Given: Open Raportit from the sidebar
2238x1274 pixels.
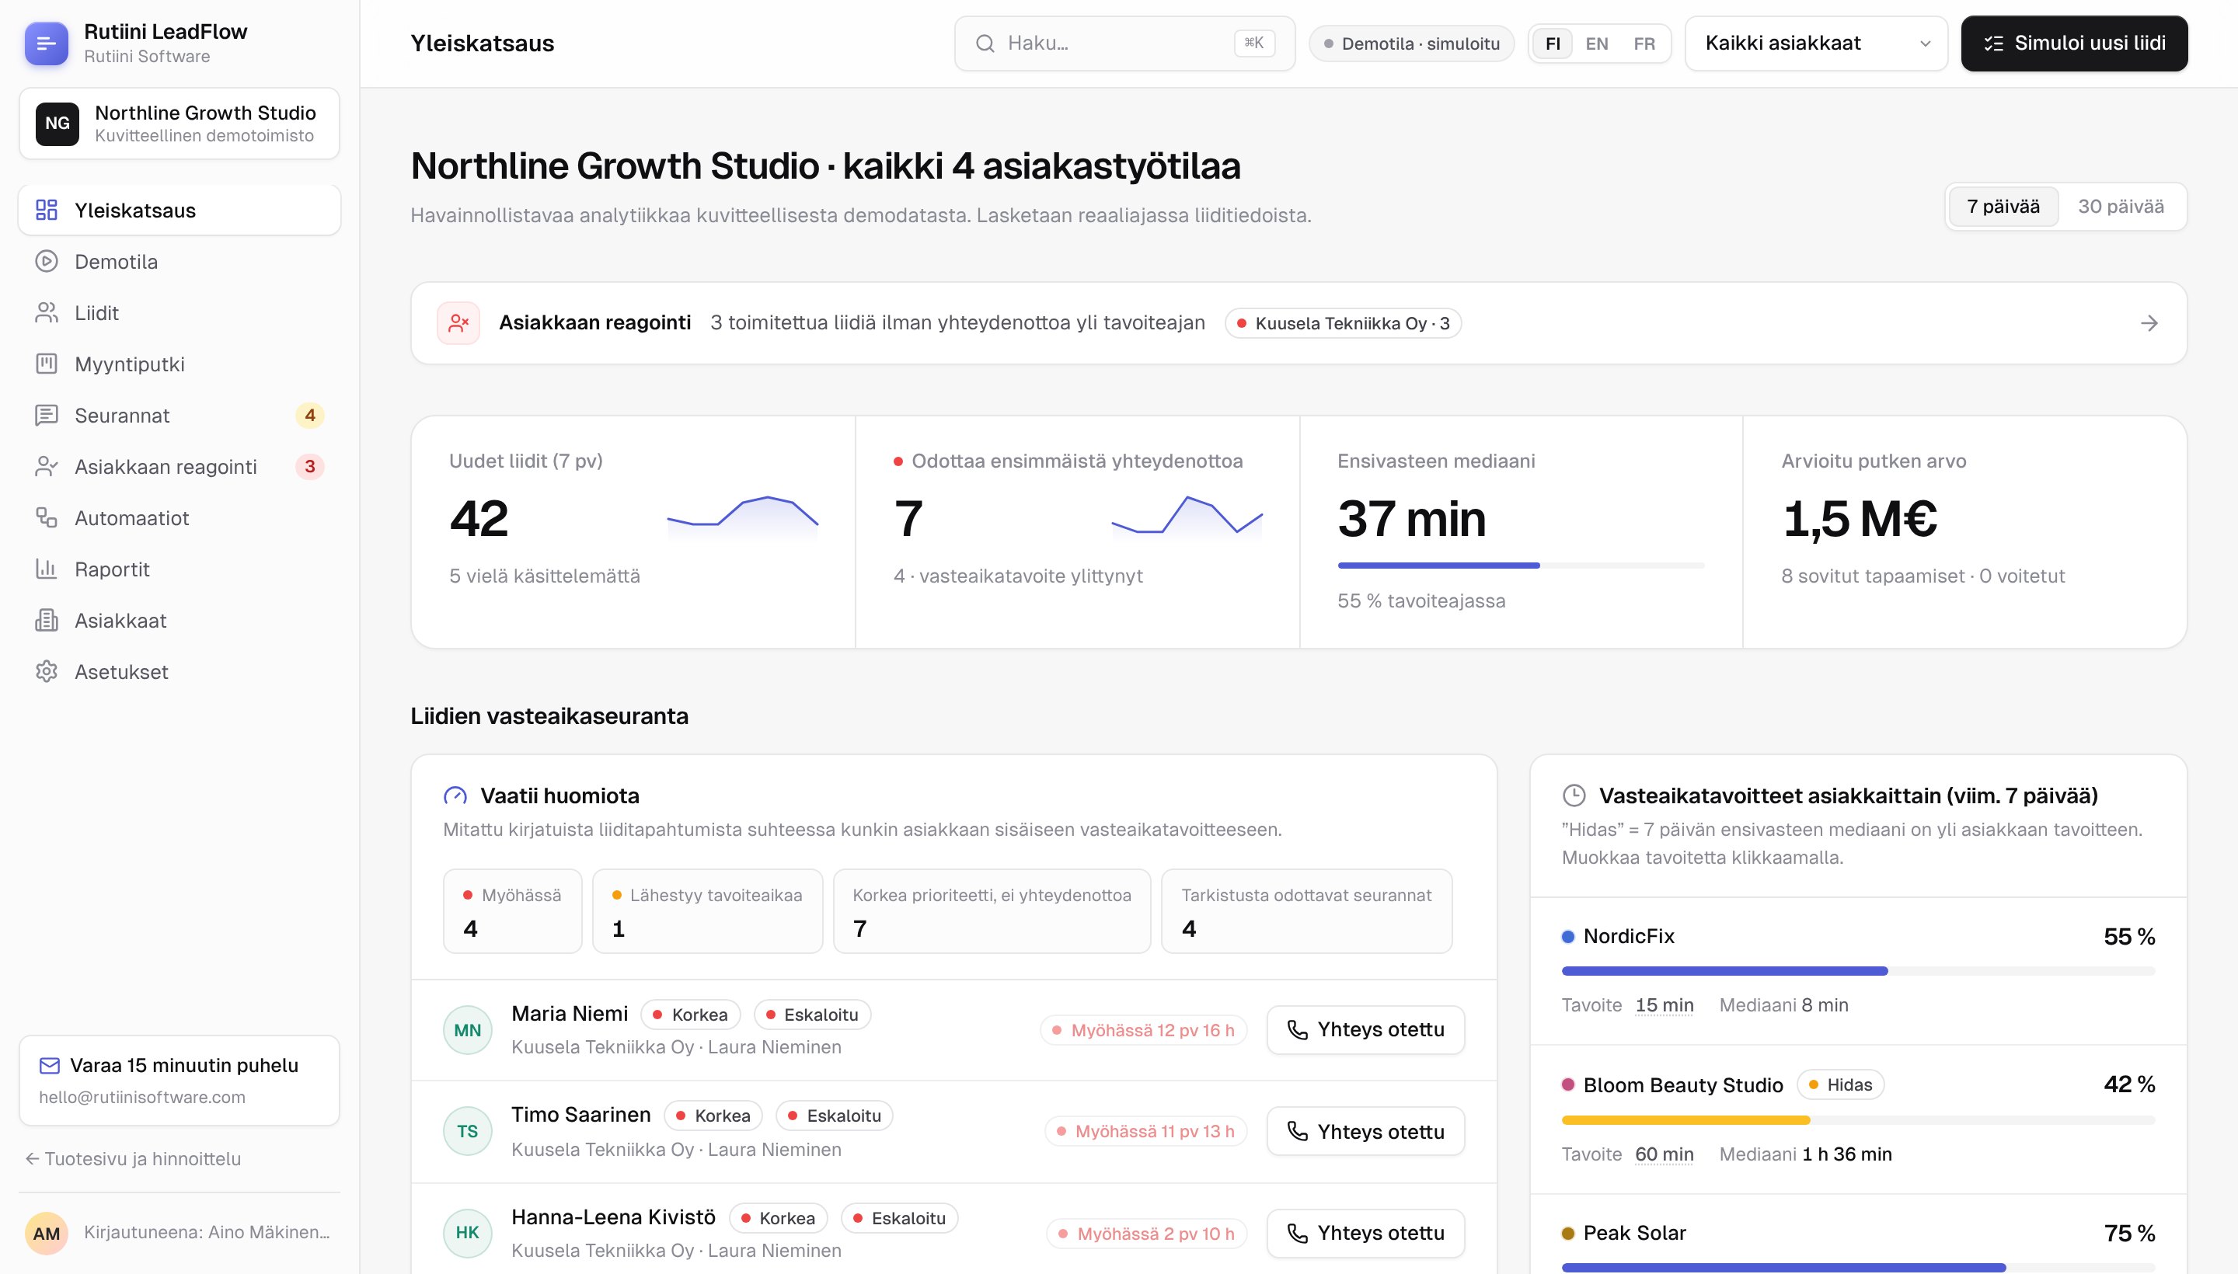Looking at the screenshot, I should coord(180,569).
